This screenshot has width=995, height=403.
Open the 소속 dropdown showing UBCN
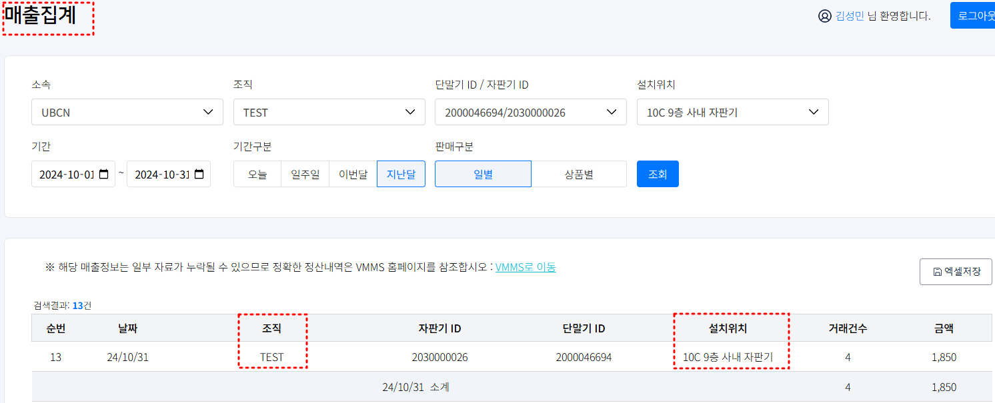(x=127, y=111)
